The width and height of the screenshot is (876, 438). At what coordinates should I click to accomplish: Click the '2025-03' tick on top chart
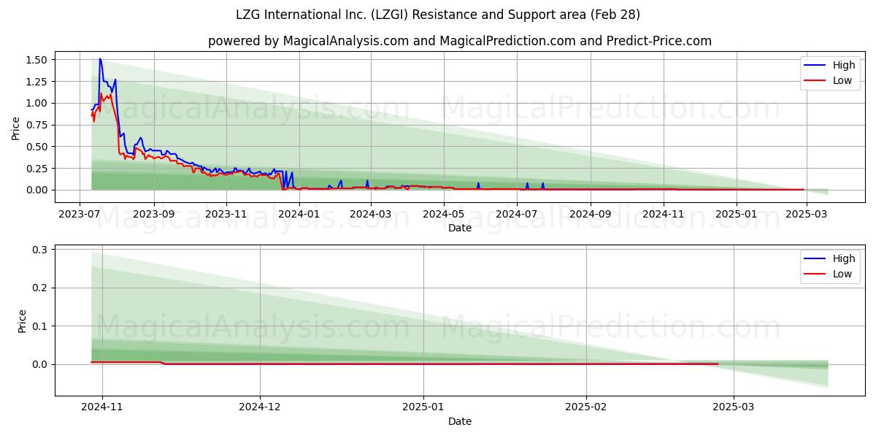pyautogui.click(x=806, y=215)
